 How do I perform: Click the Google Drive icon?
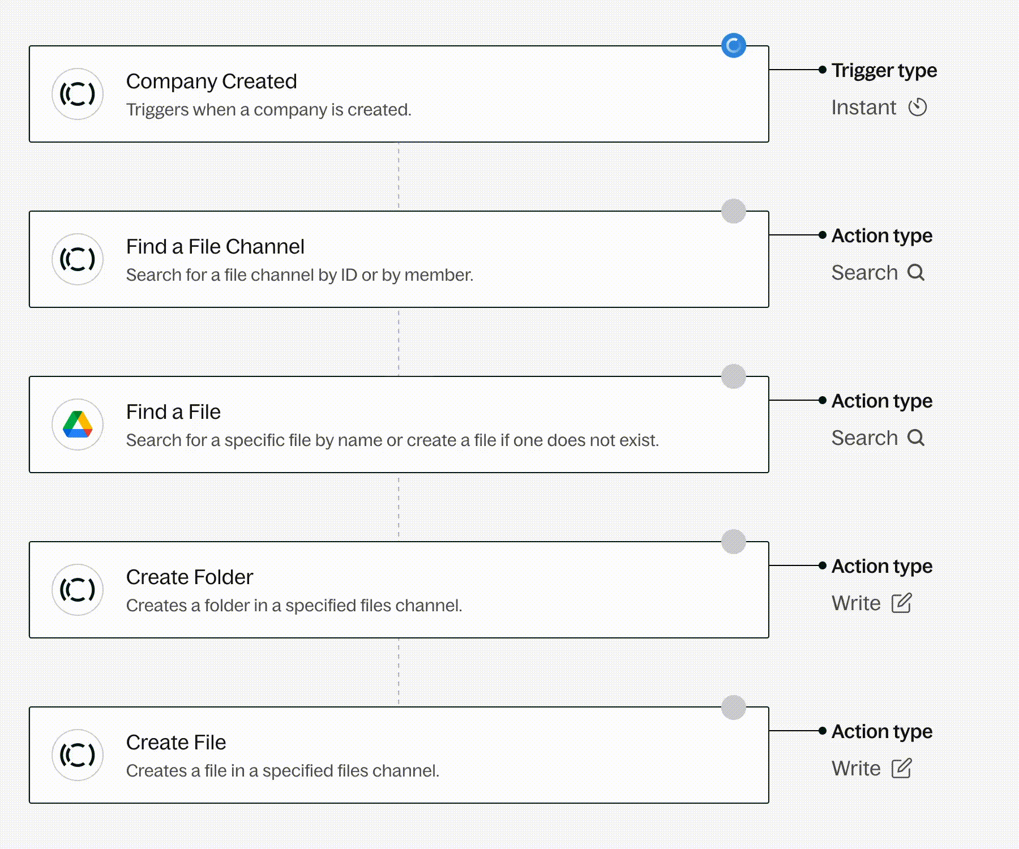[78, 424]
